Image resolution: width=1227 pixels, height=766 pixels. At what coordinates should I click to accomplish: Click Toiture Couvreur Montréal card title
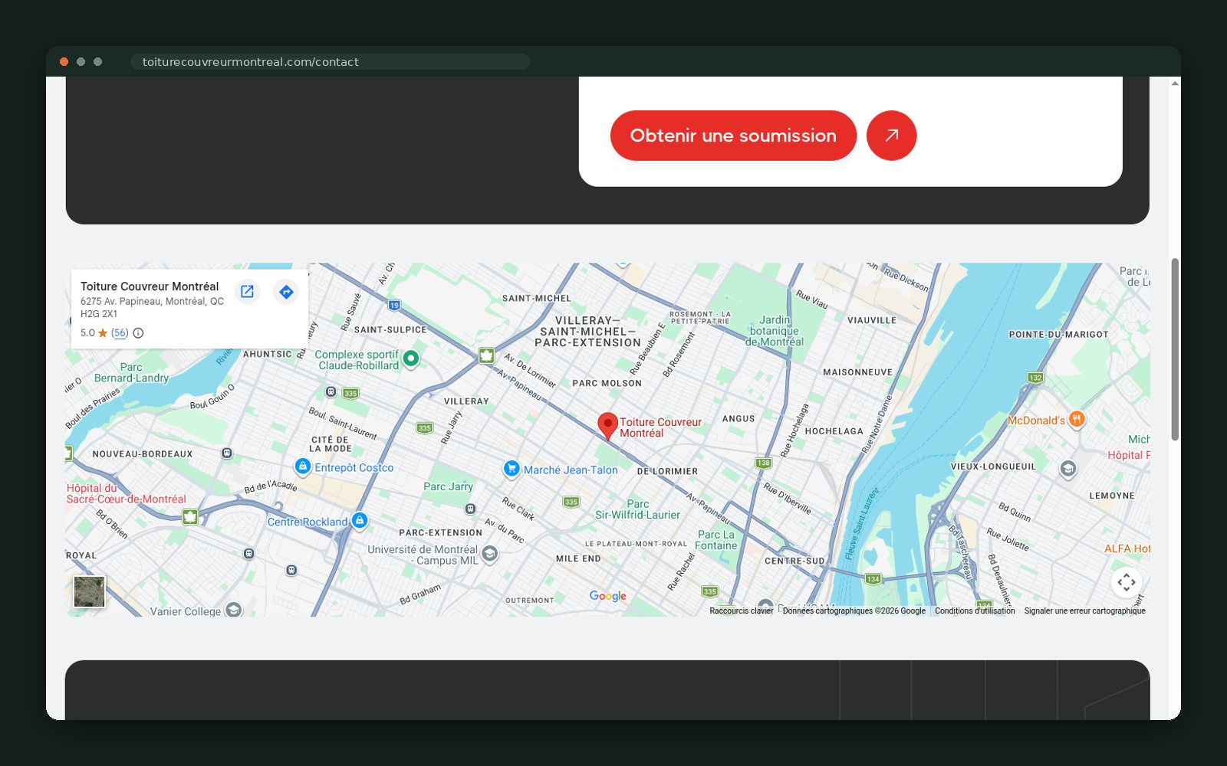(x=150, y=286)
